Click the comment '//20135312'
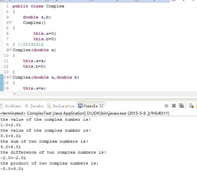This screenshot has width=197, height=179. (31, 44)
